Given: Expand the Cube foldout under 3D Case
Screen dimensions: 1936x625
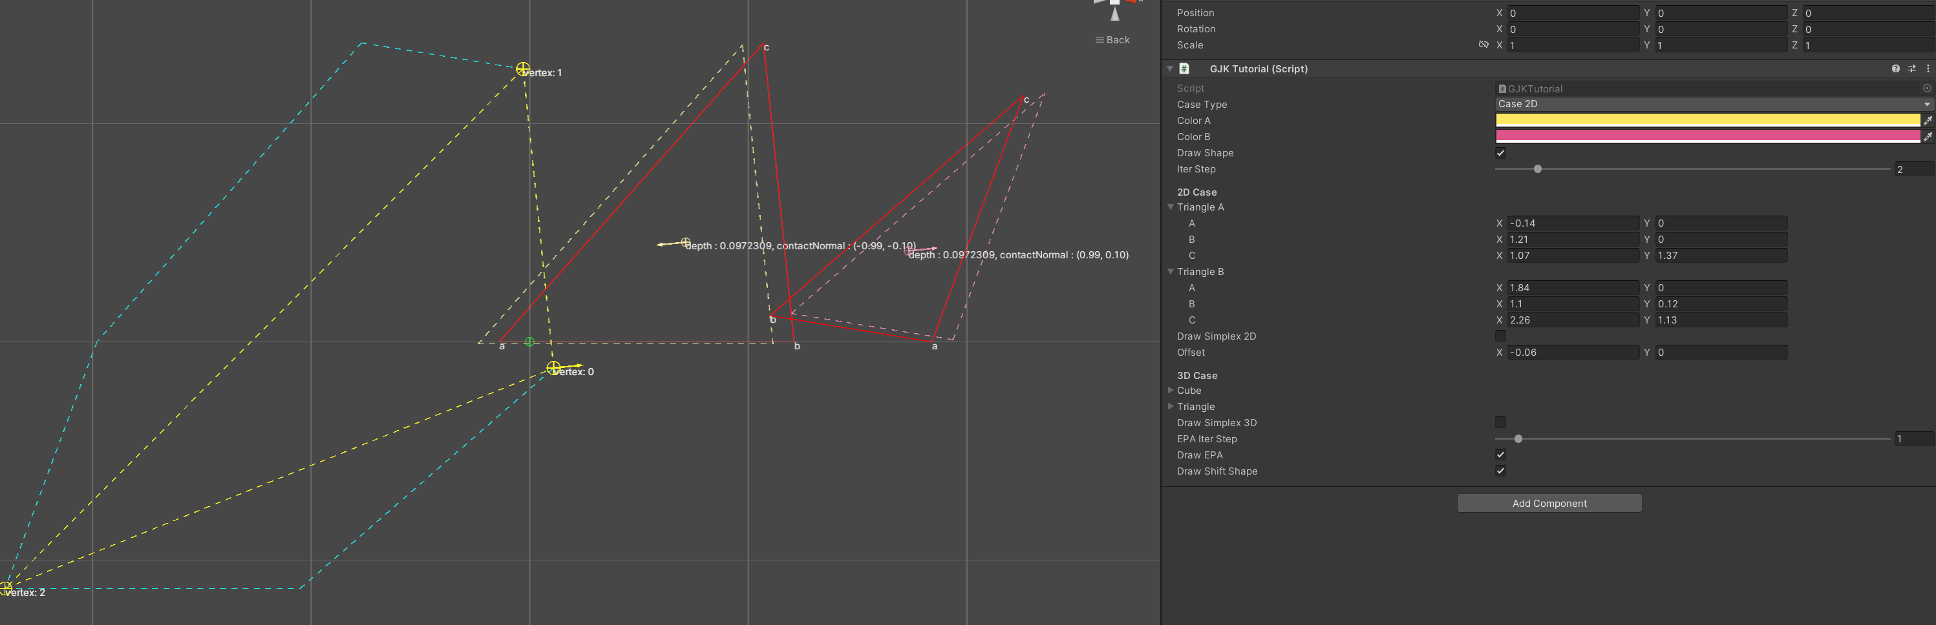Looking at the screenshot, I should (1171, 390).
